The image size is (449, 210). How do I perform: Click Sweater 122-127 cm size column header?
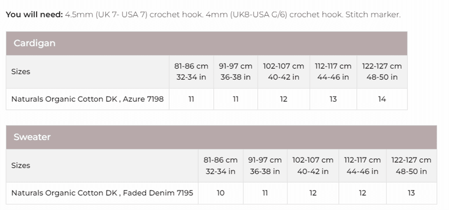[411, 165]
